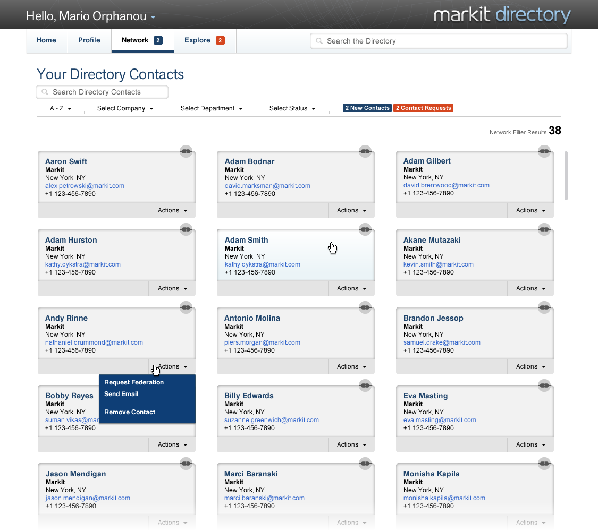Click the vertical scrollbar on the right
598x531 pixels.
(x=566, y=176)
